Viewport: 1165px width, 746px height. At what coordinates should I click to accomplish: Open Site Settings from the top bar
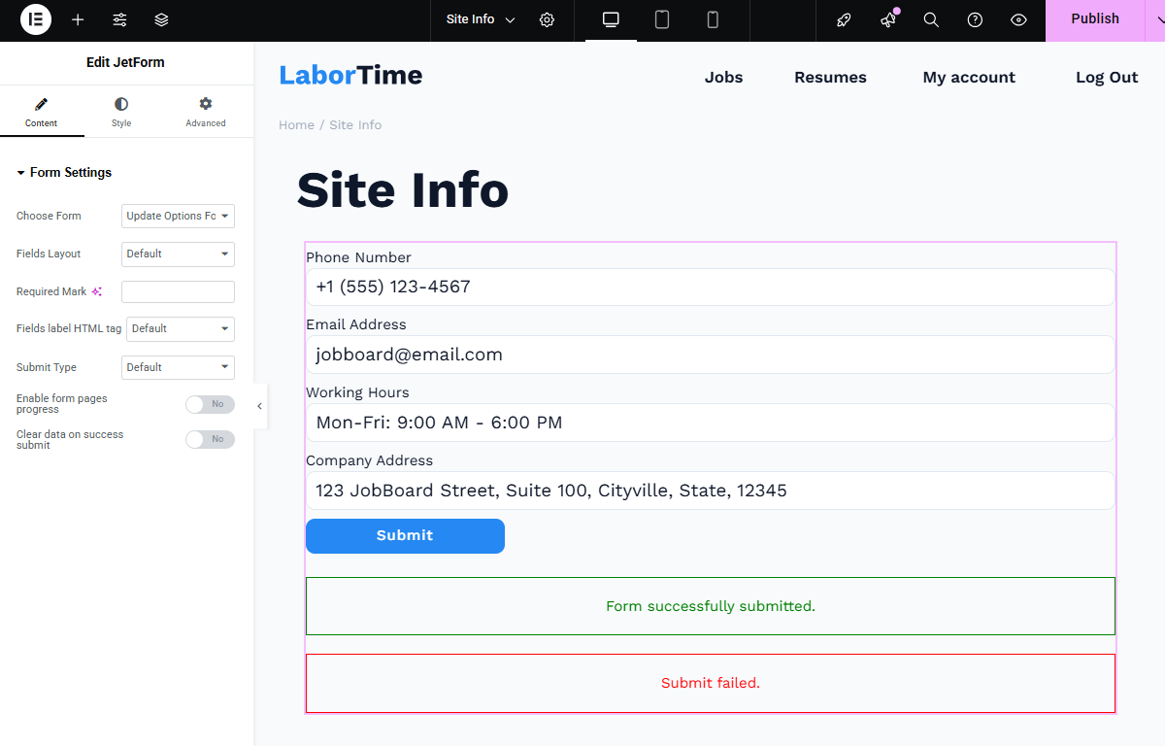547,19
